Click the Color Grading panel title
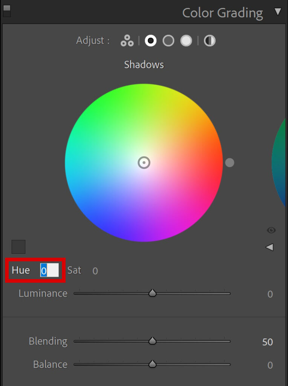Viewport: 288px width, 386px height. coord(222,13)
